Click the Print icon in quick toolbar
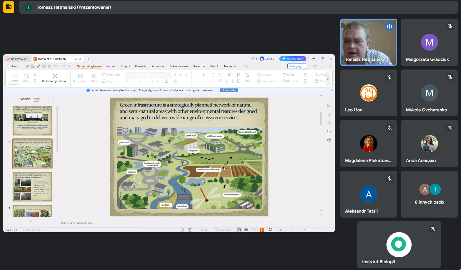 tap(44, 66)
